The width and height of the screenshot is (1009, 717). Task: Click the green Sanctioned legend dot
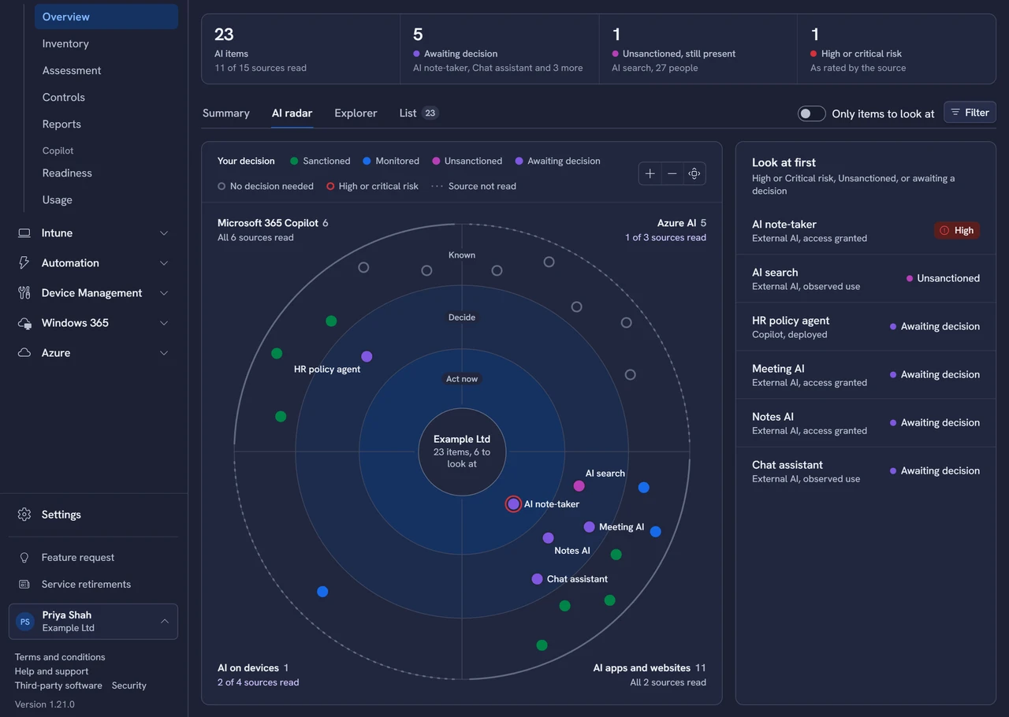click(x=294, y=161)
